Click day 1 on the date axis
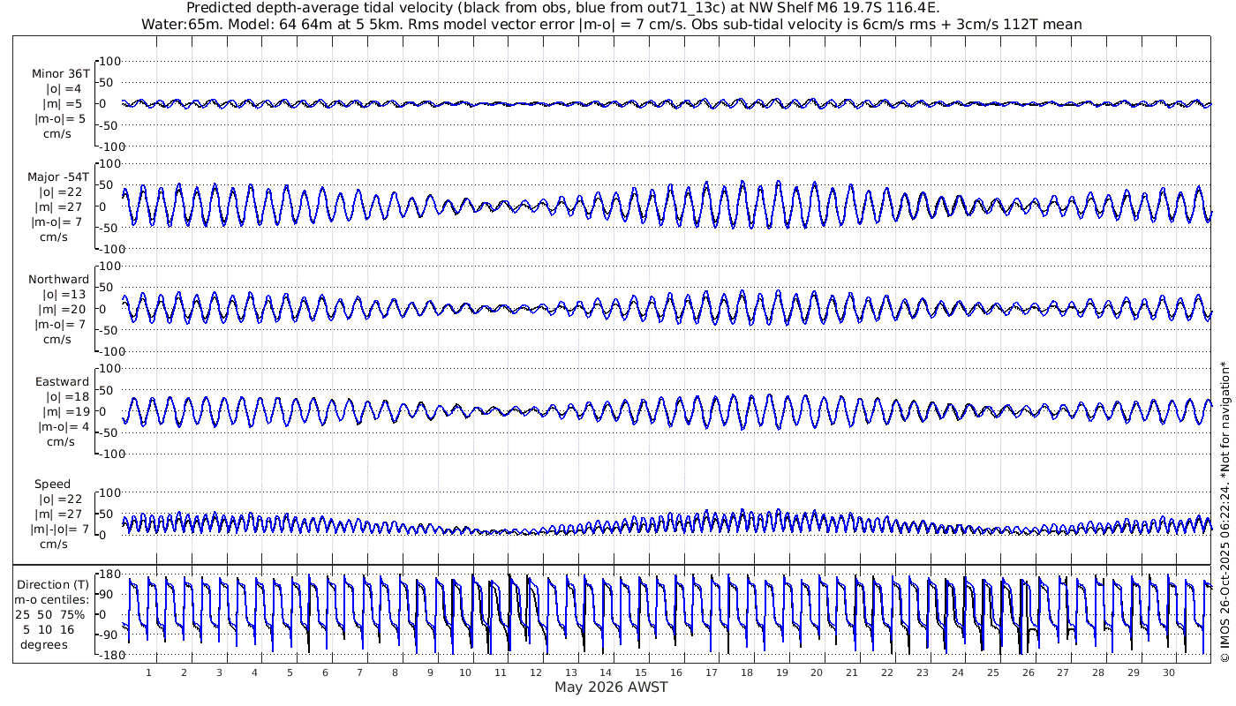1236x706 pixels. pyautogui.click(x=148, y=672)
